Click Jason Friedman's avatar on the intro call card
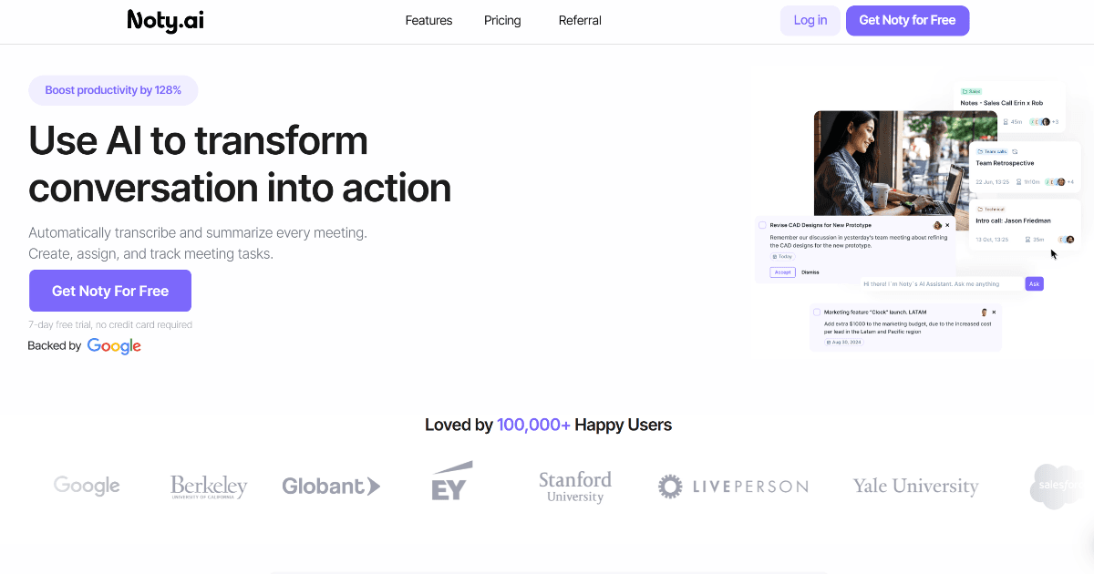 point(1071,240)
